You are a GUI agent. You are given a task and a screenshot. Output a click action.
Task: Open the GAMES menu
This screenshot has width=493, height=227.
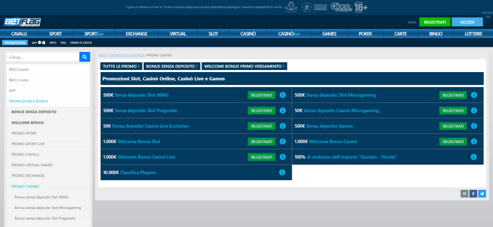click(x=329, y=34)
